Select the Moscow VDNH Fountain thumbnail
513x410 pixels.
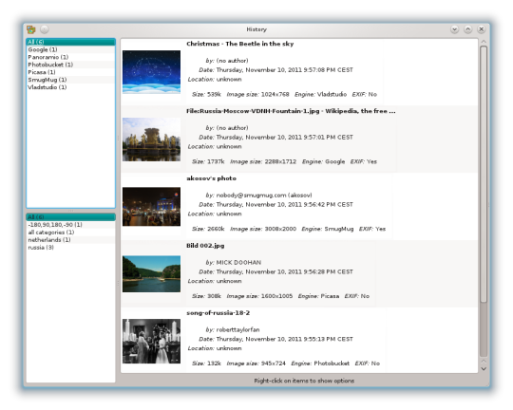click(x=151, y=140)
